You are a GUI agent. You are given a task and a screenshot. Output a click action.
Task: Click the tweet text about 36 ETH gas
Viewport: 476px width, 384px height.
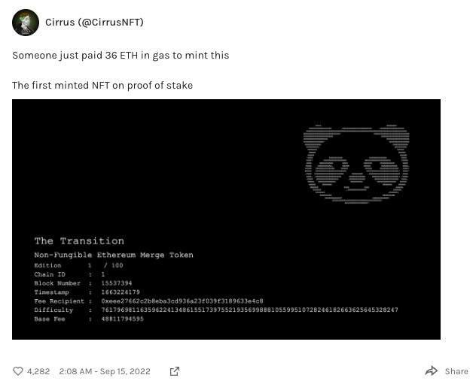121,56
